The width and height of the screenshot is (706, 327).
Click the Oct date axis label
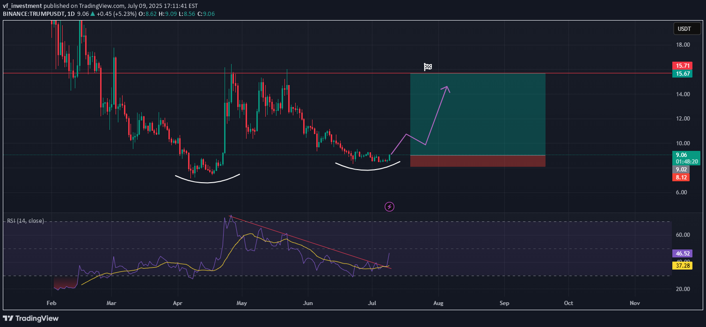[568, 303]
